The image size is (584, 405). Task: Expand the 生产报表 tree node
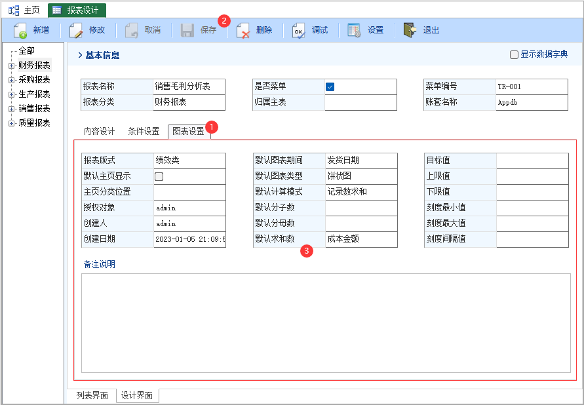pyautogui.click(x=12, y=94)
